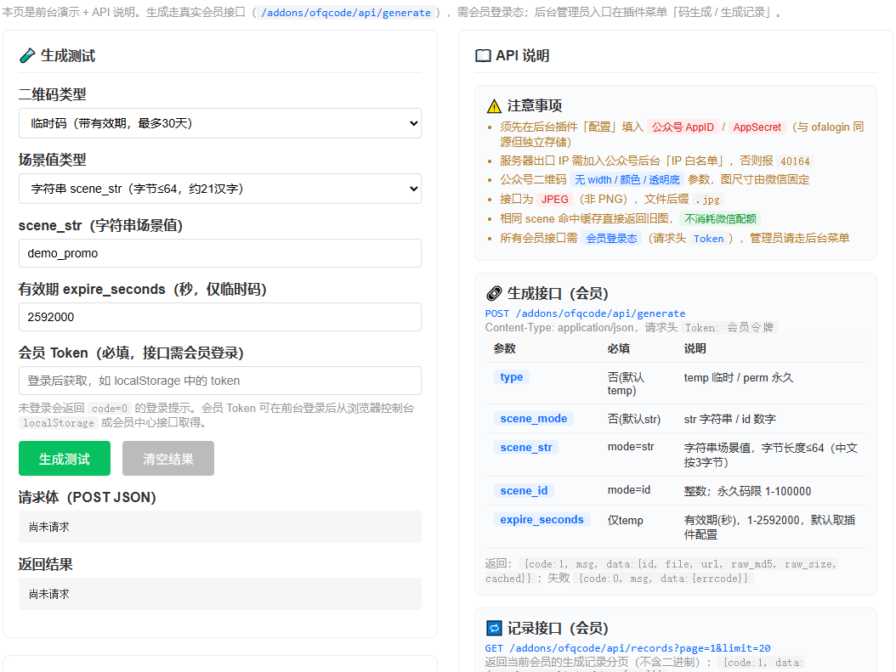Click the 40164 error code tag
896x672 pixels.
(x=795, y=161)
